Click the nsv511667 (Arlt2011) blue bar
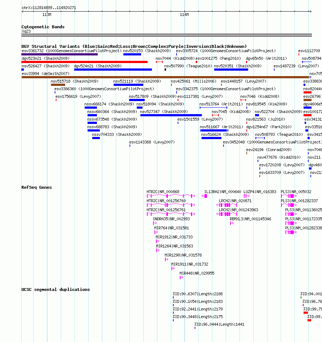Screen dimensions: 322x342 (x=214, y=130)
